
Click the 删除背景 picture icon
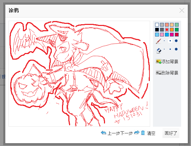[x=159, y=73]
